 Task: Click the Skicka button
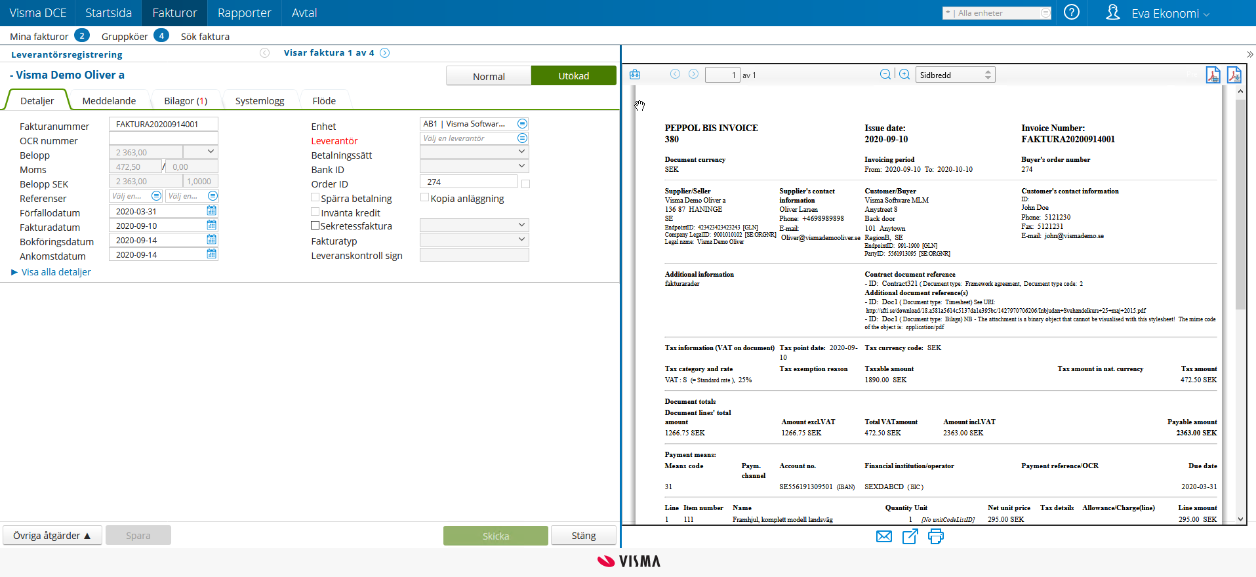[x=496, y=536]
